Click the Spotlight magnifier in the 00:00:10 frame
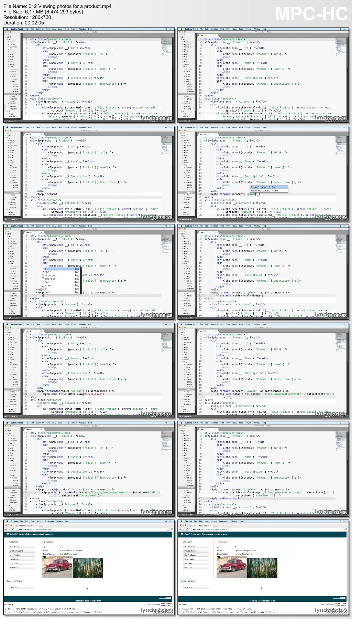Screen dimensions: 352x619 (166, 29)
